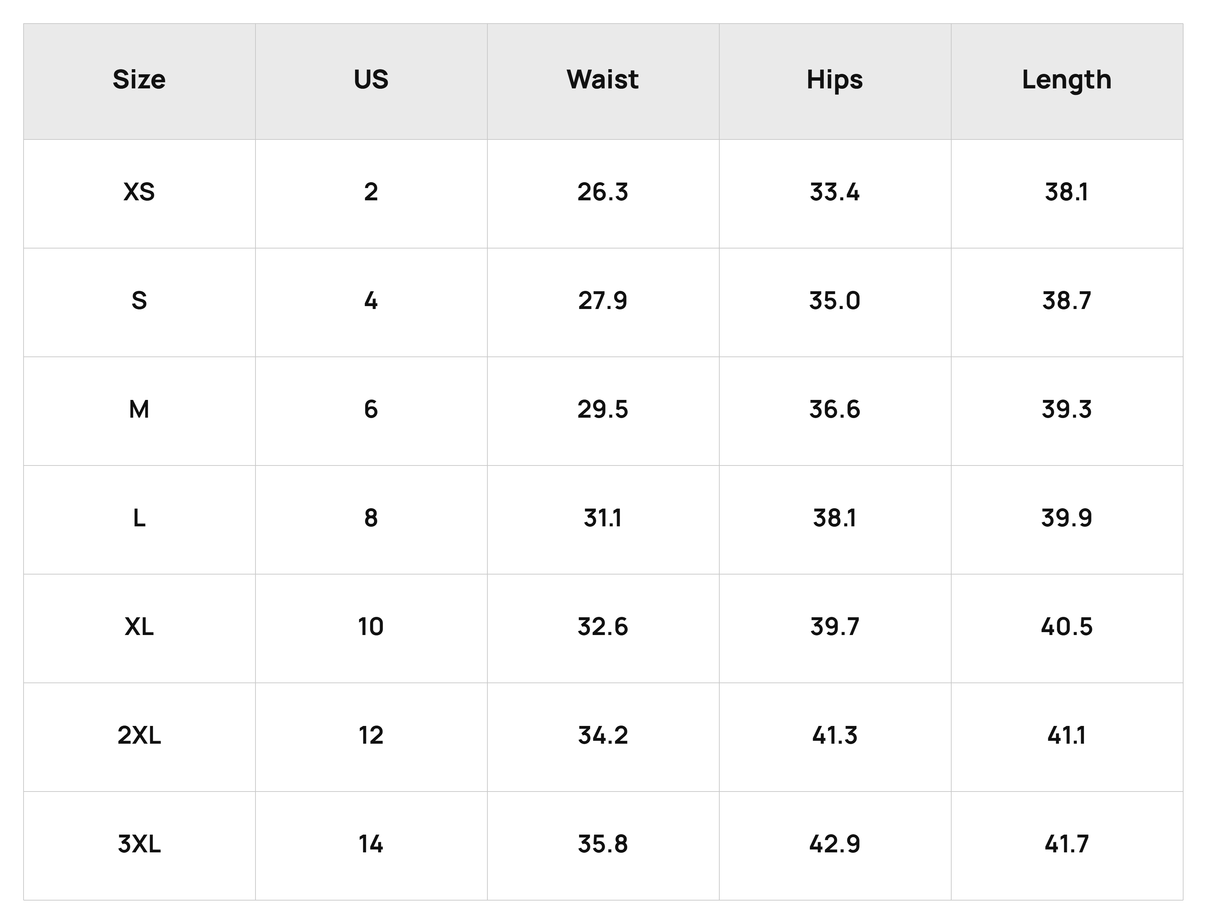Screen dimensions: 1206x923
Task: Click US size 8 cell
Action: pos(371,520)
